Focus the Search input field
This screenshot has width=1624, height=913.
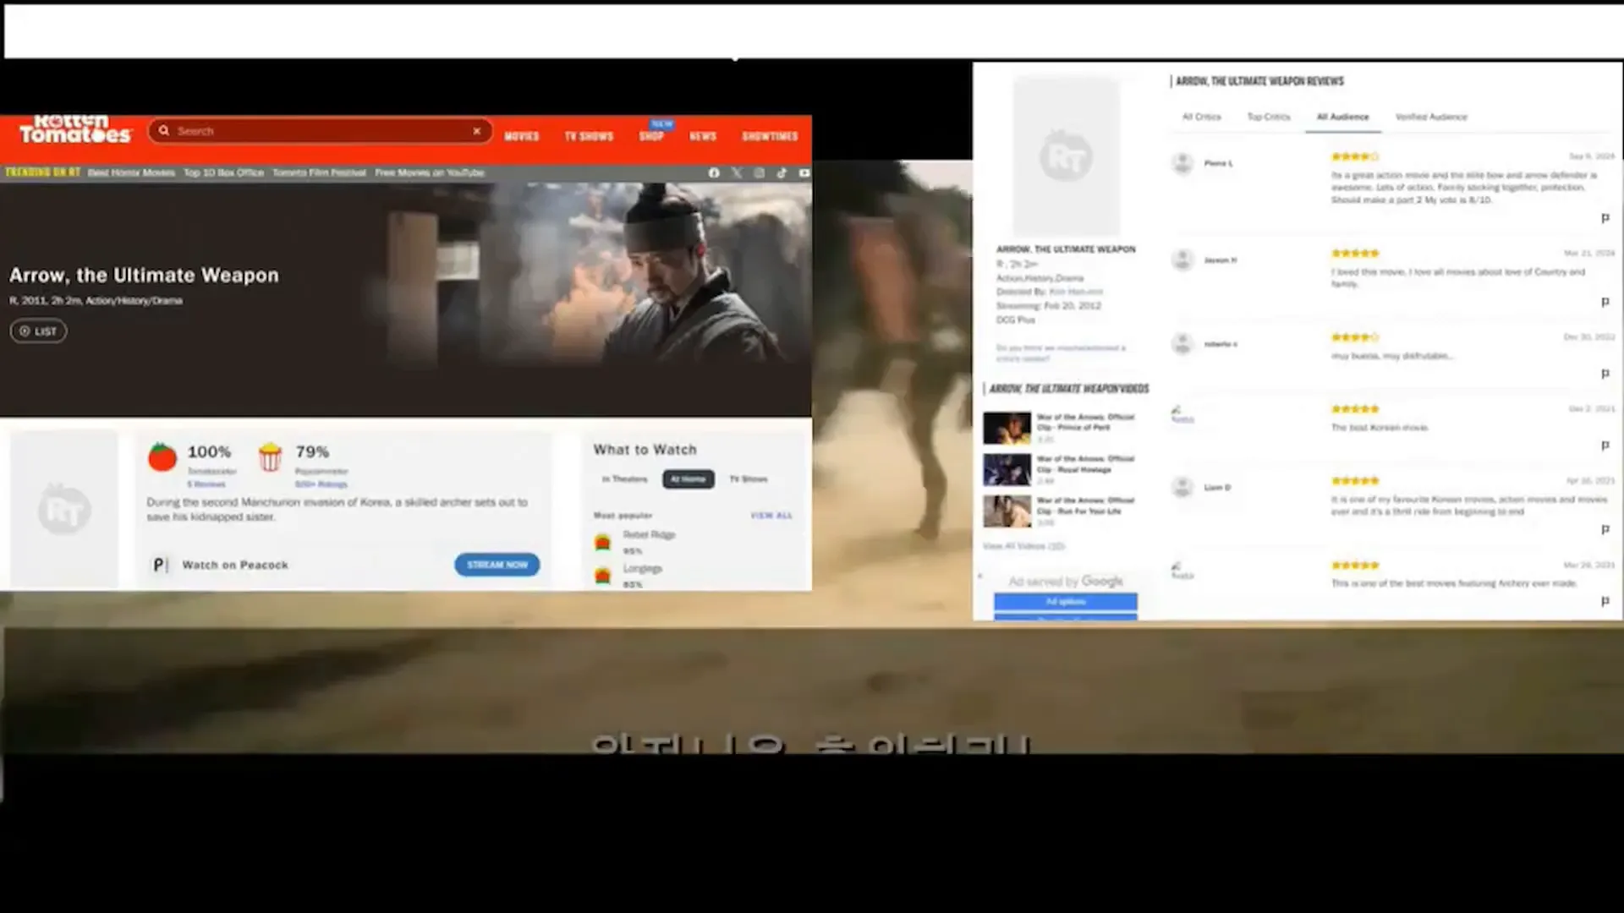320,131
